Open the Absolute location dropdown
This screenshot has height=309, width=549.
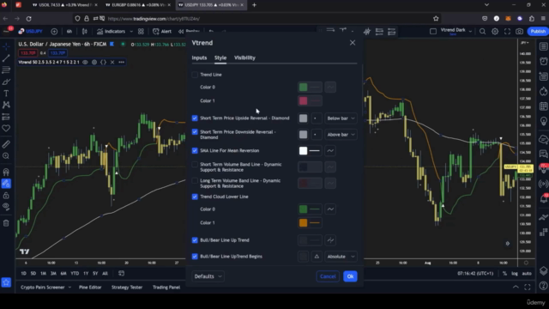click(341, 257)
